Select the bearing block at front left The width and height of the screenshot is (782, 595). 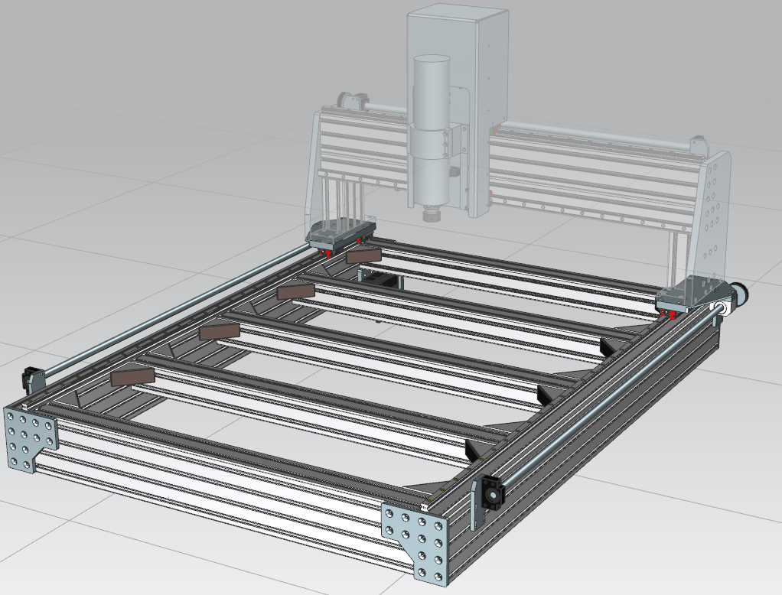[x=32, y=378]
